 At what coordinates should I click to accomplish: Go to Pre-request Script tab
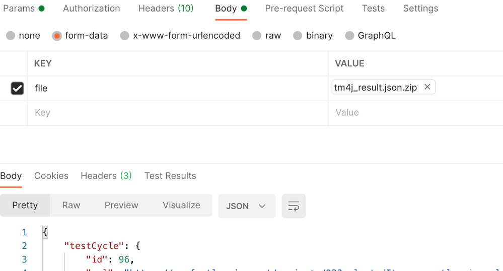pos(304,9)
